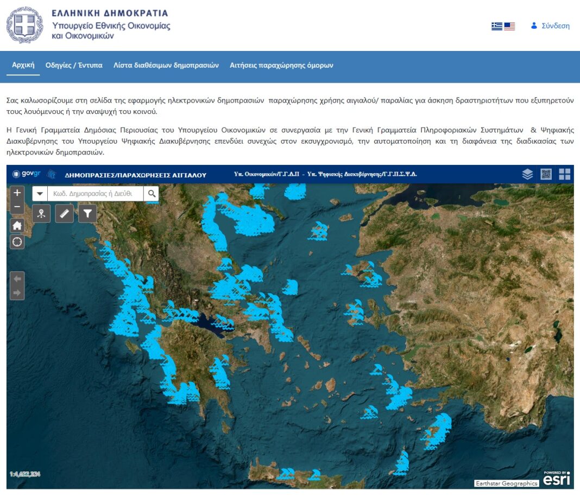Screen dimensions: 580x497
Task: Open the Αρχική tab
Action: pos(23,65)
